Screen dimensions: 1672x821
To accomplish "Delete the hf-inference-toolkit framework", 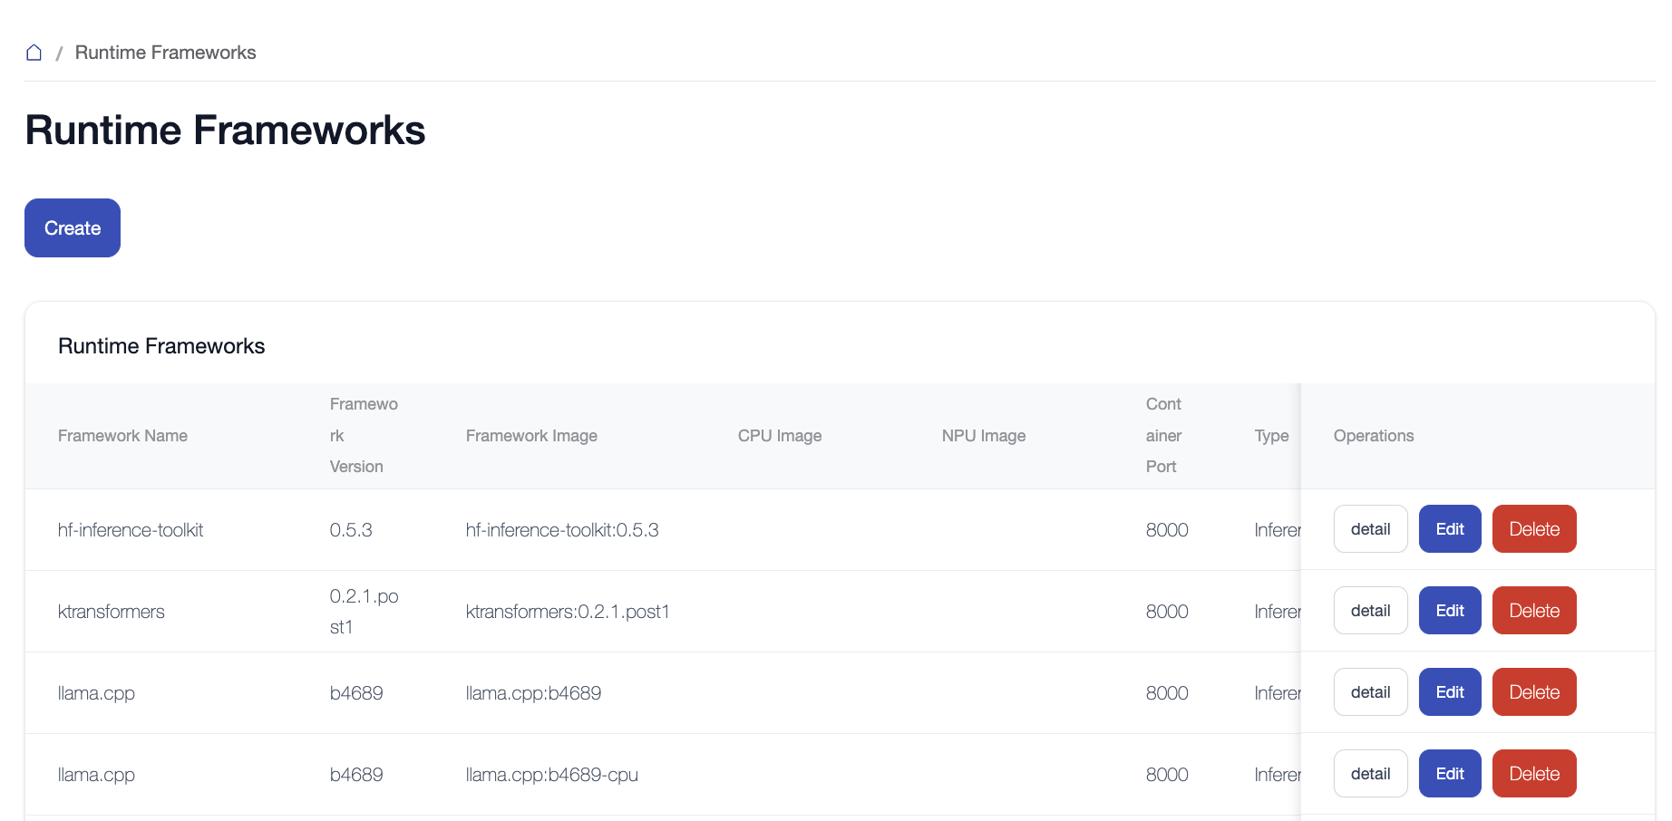I will coord(1533,529).
